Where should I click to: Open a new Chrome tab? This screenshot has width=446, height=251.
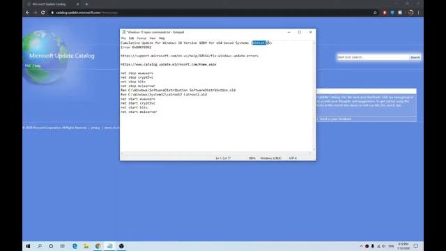point(86,4)
